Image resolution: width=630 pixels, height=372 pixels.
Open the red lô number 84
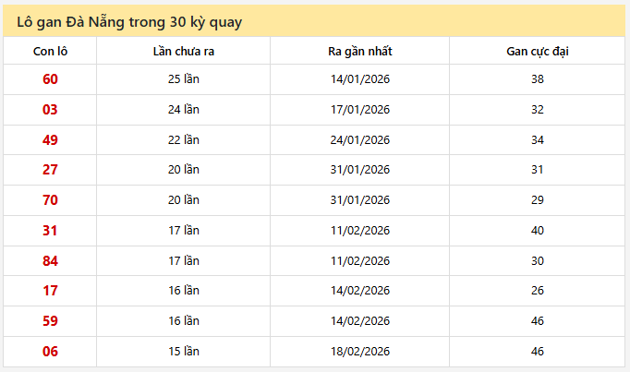tap(50, 261)
